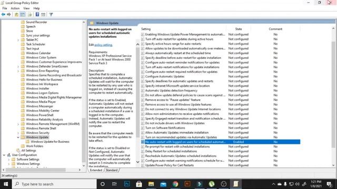Open the Action Center notifications icon

329,184
